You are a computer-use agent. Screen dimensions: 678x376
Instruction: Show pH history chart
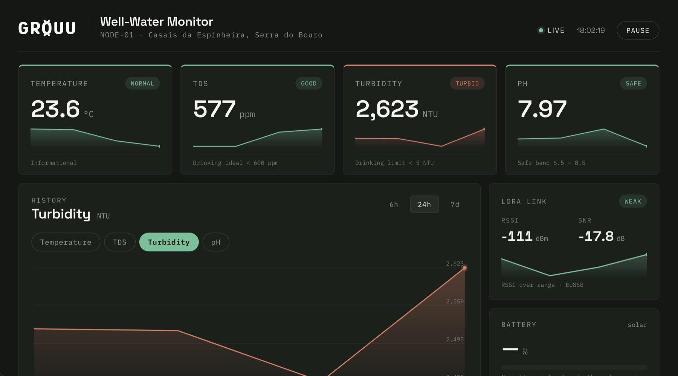click(x=216, y=242)
